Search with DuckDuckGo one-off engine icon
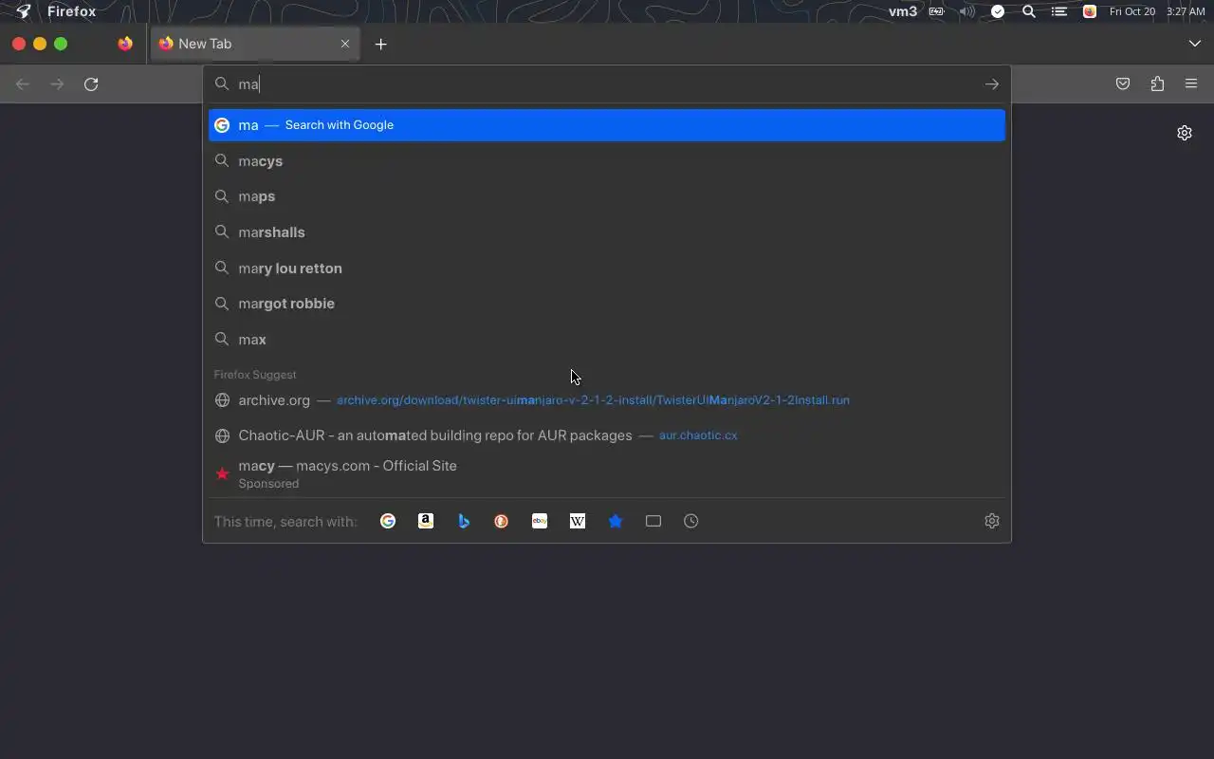The image size is (1214, 759). (502, 521)
